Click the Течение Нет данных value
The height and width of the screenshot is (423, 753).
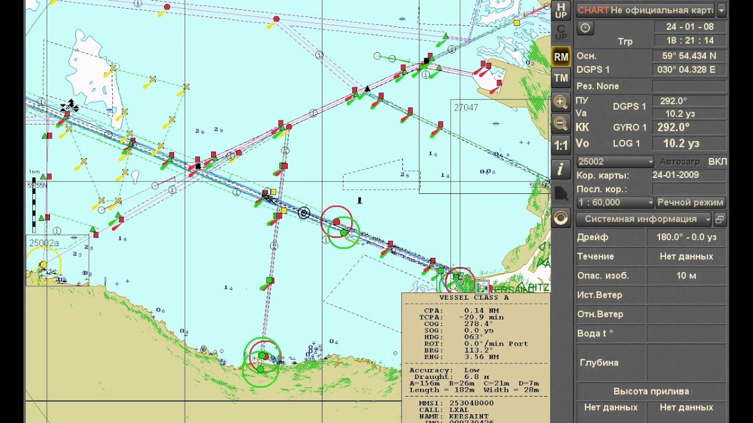click(x=687, y=256)
